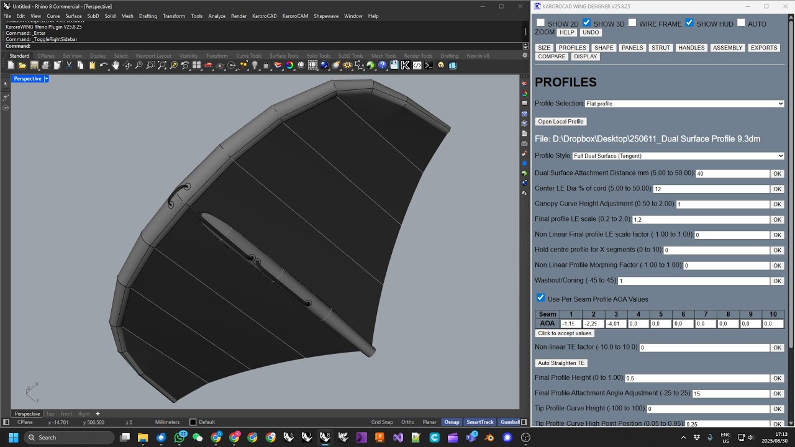Click the padlock Lock objects icon
Screen dimensions: 795x447
coord(266,65)
